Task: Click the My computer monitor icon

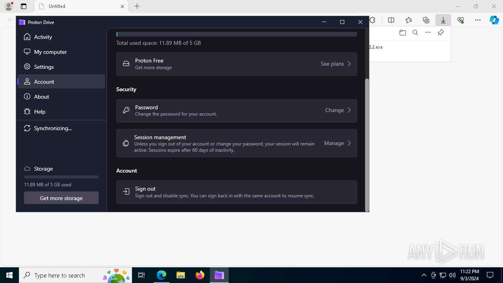Action: (x=27, y=52)
